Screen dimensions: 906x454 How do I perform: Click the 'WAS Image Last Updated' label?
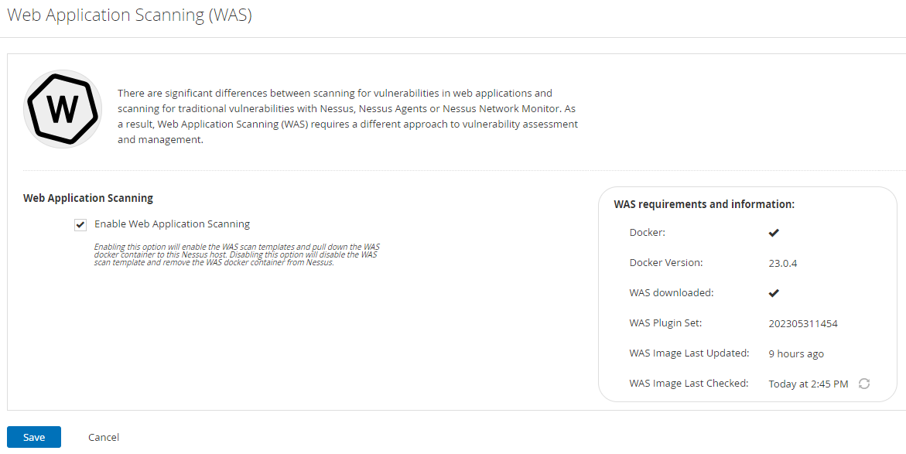[689, 353]
